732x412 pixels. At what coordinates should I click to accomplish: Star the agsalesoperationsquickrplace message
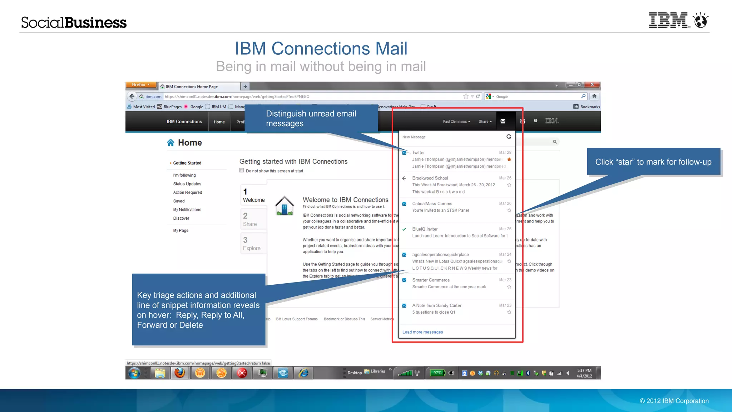coord(509,261)
